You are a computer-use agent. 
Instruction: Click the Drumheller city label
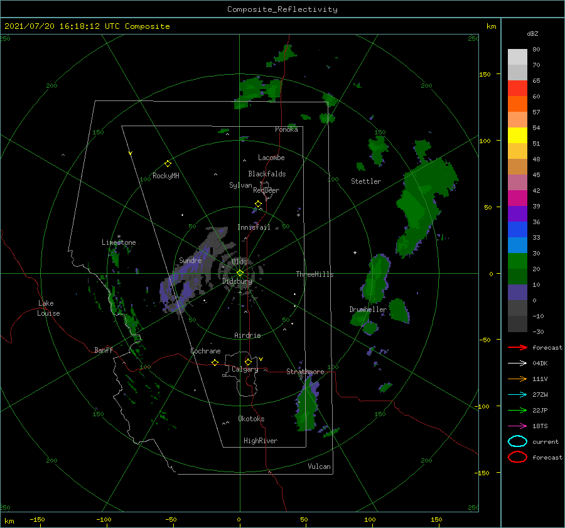367,310
